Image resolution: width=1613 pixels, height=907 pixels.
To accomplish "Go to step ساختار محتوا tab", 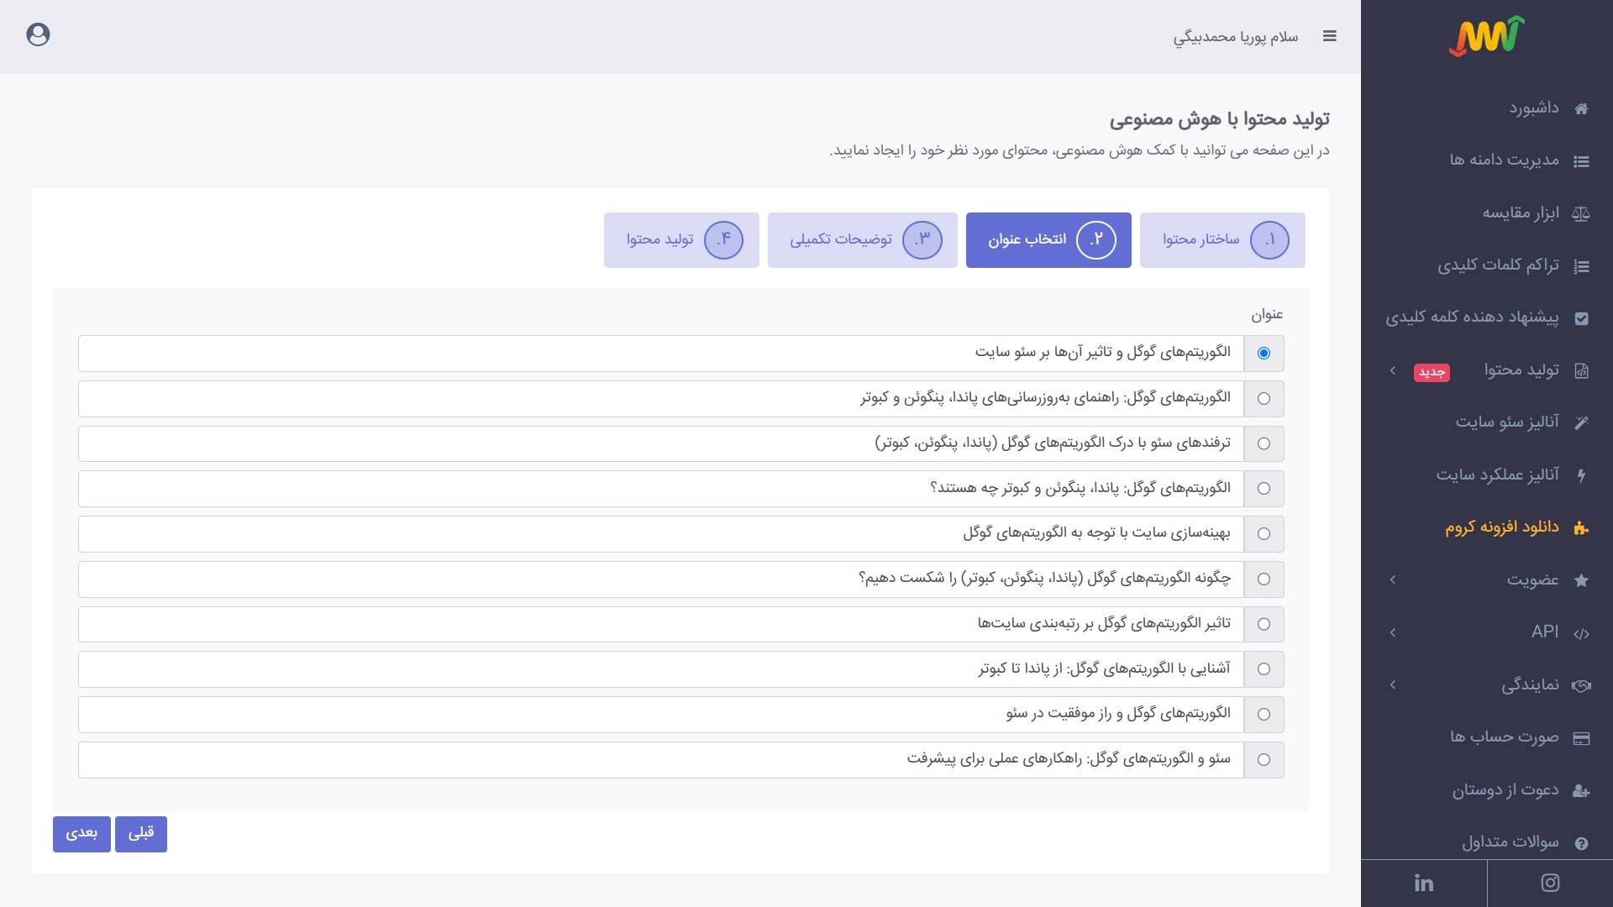I will pos(1222,240).
